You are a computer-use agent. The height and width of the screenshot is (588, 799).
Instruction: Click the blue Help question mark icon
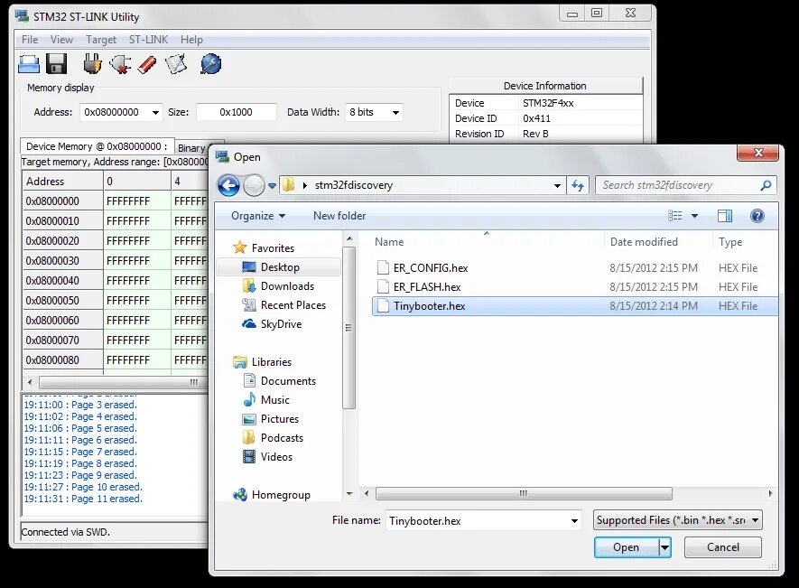coord(757,216)
